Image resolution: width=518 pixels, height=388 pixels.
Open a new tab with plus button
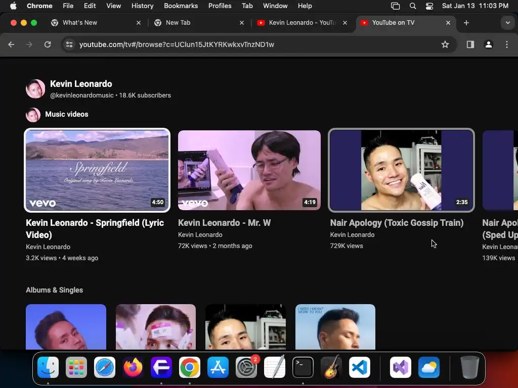point(466,23)
